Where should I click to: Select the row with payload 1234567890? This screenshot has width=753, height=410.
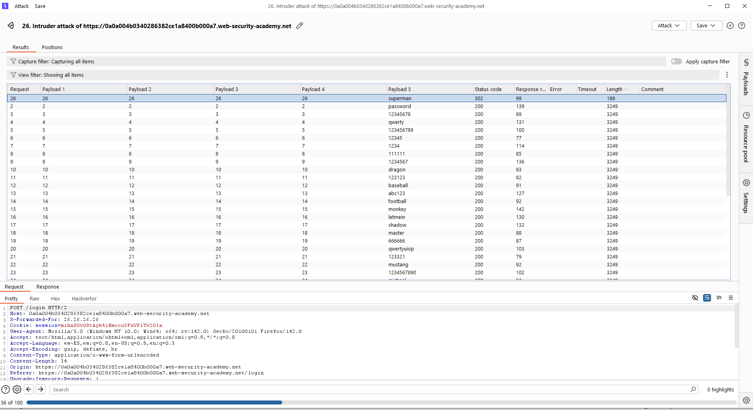[367, 272]
